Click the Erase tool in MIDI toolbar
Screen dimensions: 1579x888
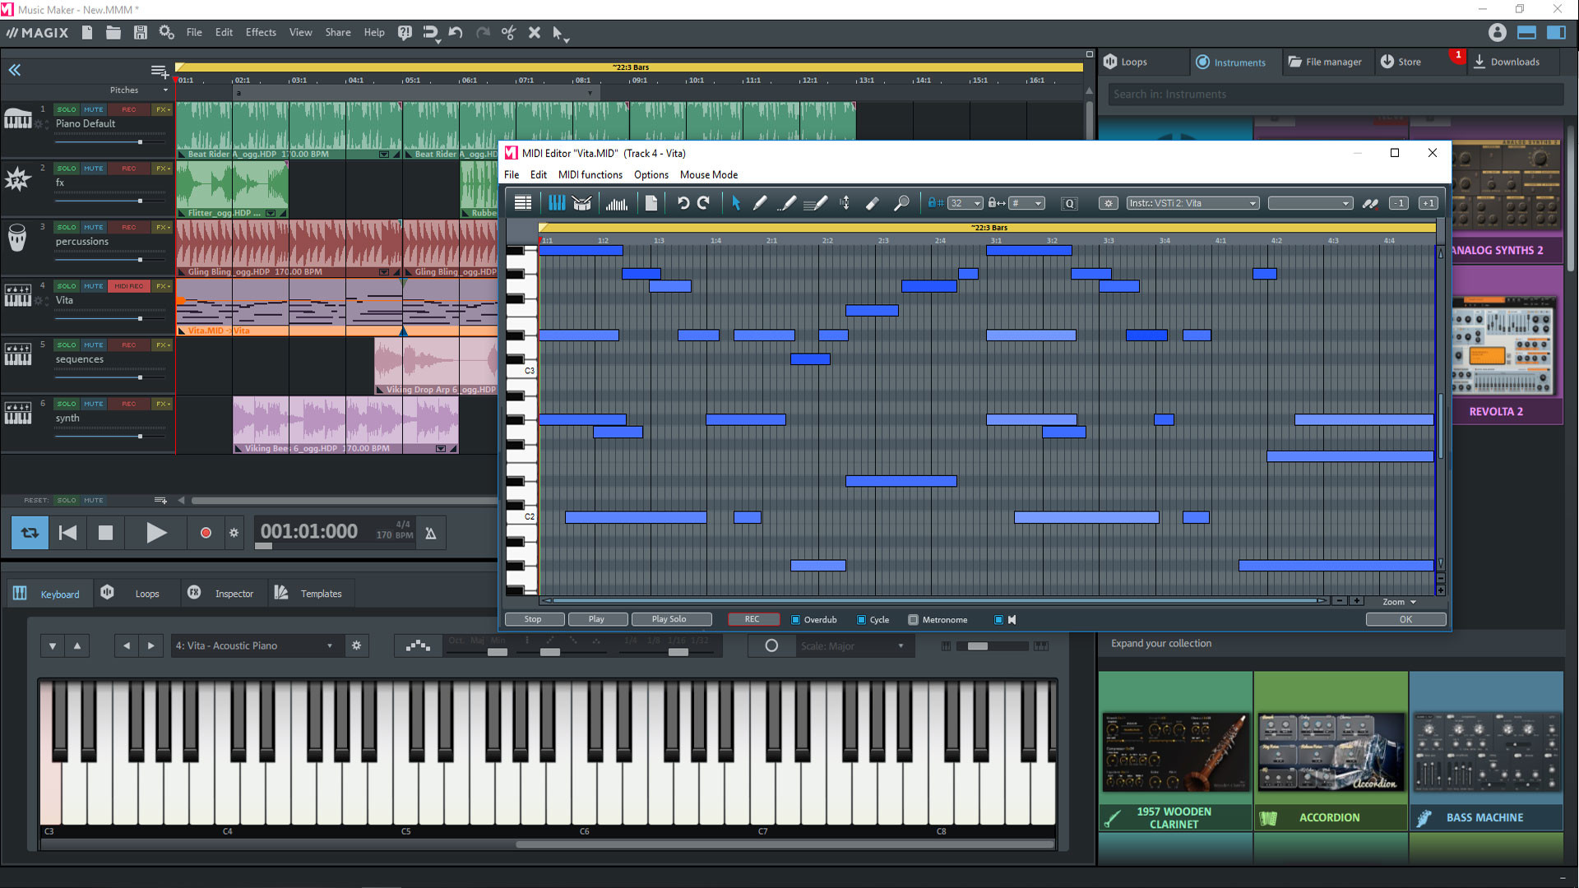point(873,204)
